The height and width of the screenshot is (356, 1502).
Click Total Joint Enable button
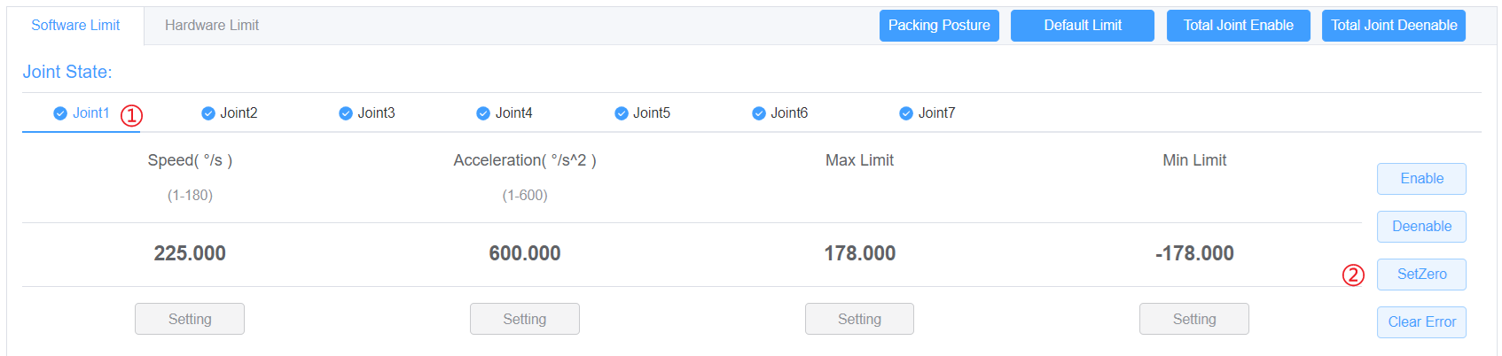click(1238, 26)
